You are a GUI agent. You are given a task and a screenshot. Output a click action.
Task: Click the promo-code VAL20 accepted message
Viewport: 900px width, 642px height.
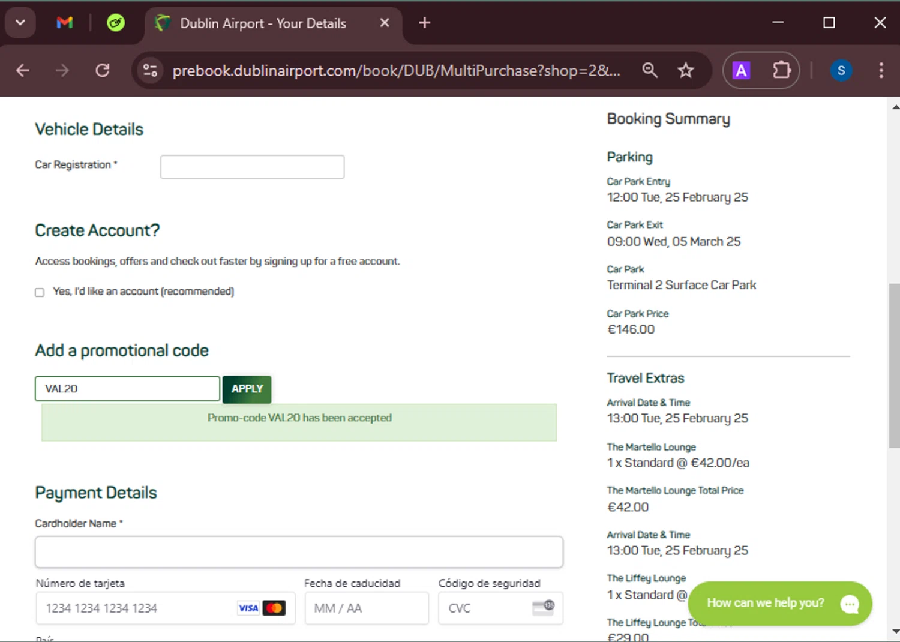point(299,418)
